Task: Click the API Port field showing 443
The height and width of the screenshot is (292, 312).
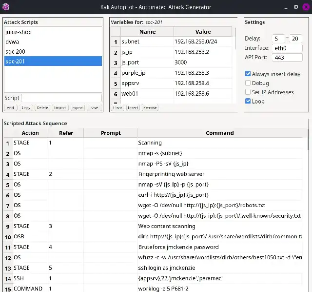Action: pyautogui.click(x=288, y=58)
